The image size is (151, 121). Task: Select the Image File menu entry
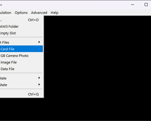pyautogui.click(x=21, y=62)
